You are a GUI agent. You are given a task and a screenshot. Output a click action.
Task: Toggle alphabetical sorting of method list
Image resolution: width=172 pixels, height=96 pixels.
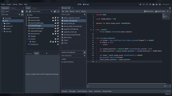(x=85, y=53)
